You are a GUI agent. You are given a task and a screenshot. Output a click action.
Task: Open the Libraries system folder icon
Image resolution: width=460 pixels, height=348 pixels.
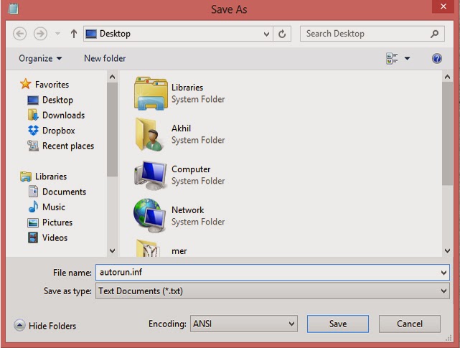[x=151, y=93]
